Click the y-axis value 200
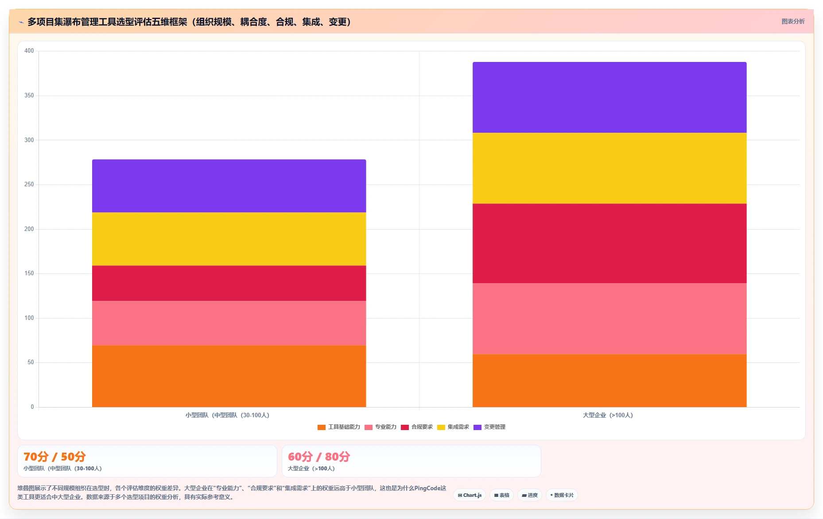The height and width of the screenshot is (519, 823). 29,229
